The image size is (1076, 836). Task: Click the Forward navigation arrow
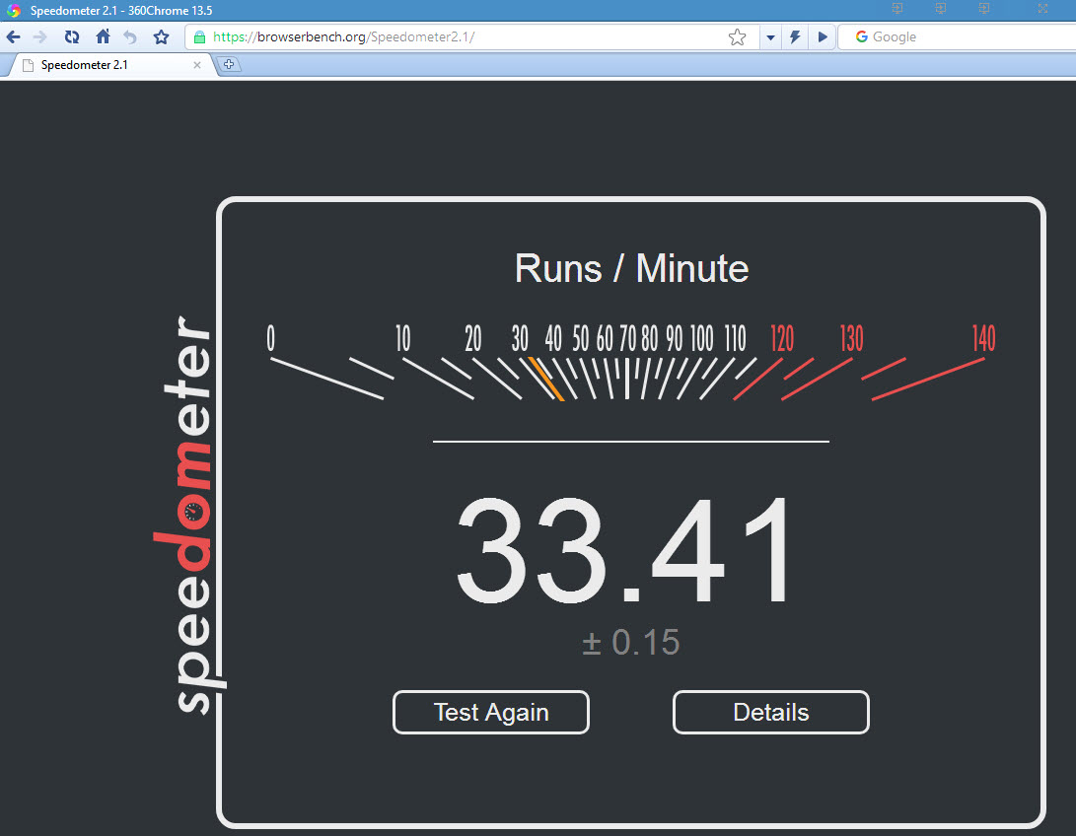(40, 37)
